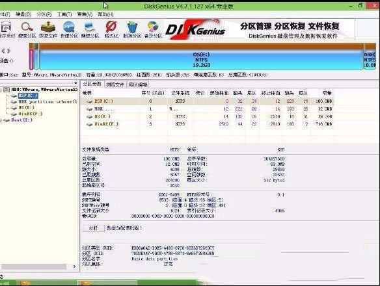Go to previous disk with left arrow
380x286 pixels.
click(x=3, y=51)
